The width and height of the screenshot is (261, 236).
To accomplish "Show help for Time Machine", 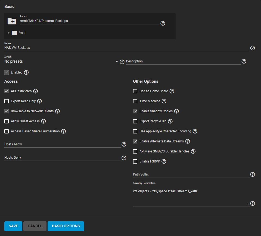I will click(x=164, y=101).
